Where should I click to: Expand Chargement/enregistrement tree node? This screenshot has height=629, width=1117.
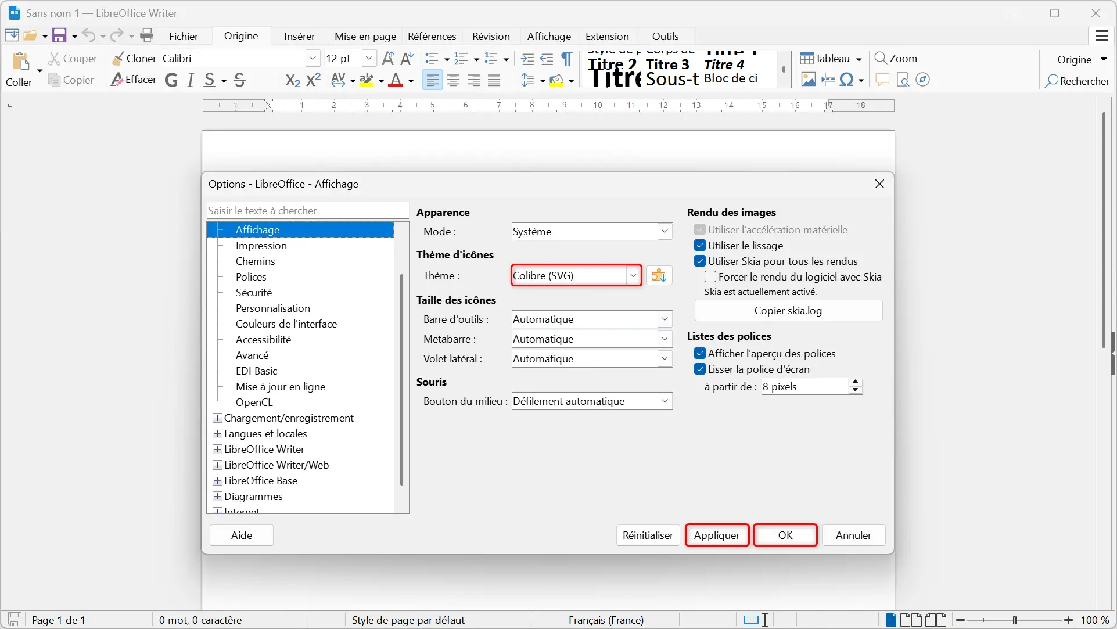click(x=217, y=418)
